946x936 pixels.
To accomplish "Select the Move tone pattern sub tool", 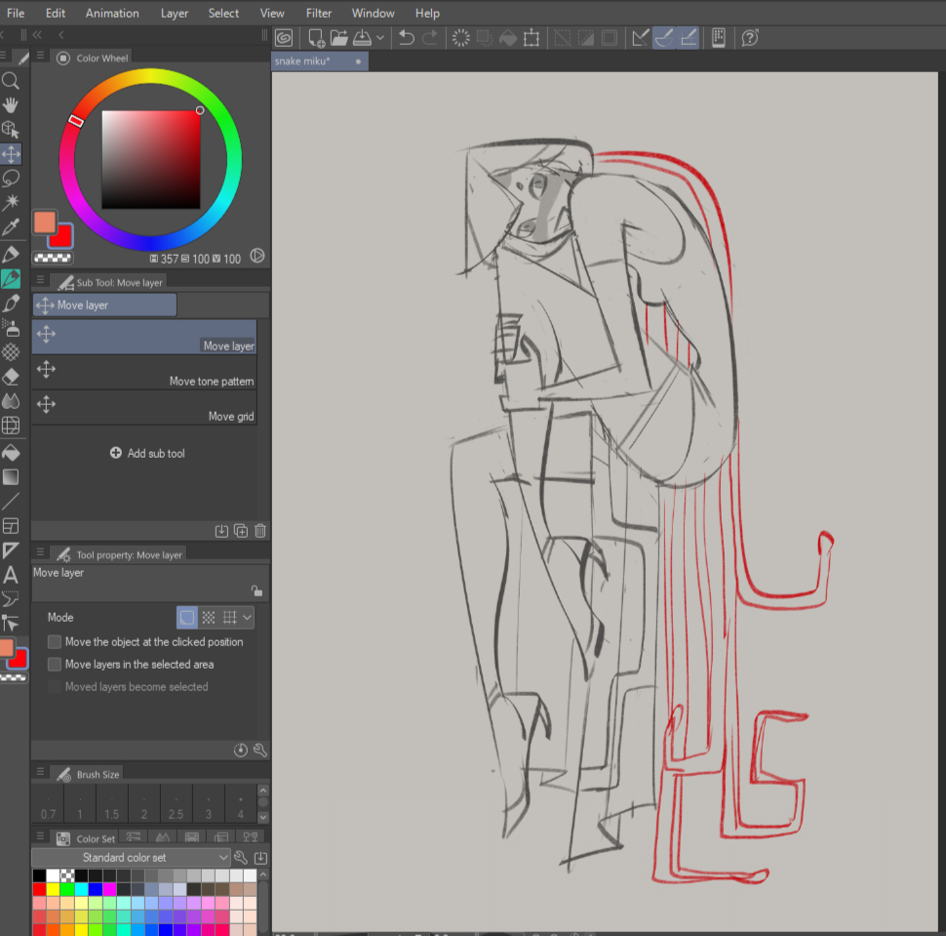I will 144,373.
